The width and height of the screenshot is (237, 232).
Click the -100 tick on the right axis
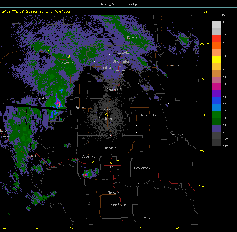pos(201,186)
